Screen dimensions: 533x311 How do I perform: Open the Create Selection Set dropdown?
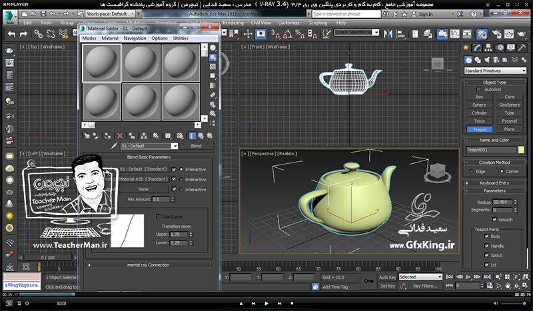pos(356,32)
